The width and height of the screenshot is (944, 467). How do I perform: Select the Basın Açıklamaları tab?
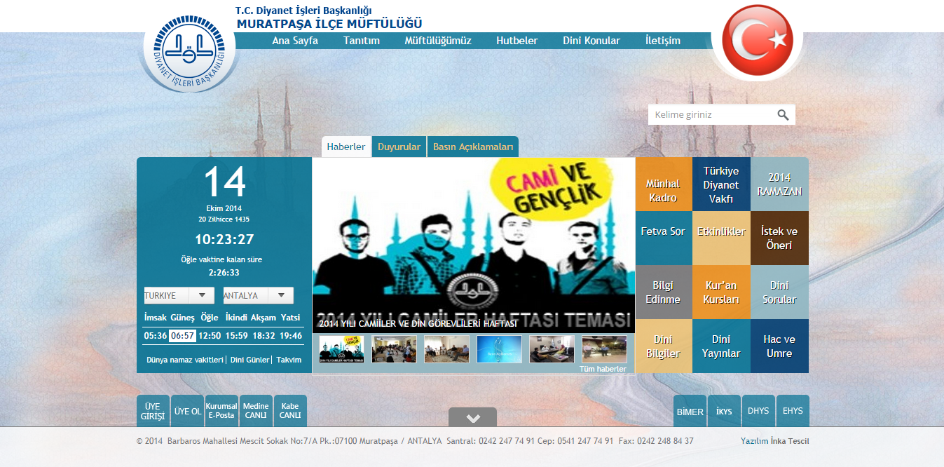(x=473, y=147)
